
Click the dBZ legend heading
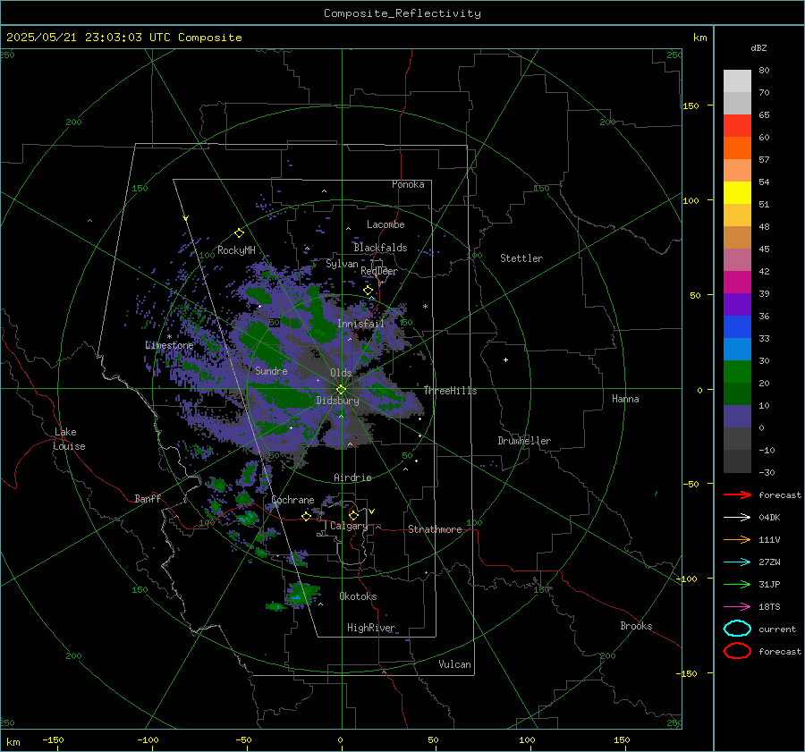[758, 47]
